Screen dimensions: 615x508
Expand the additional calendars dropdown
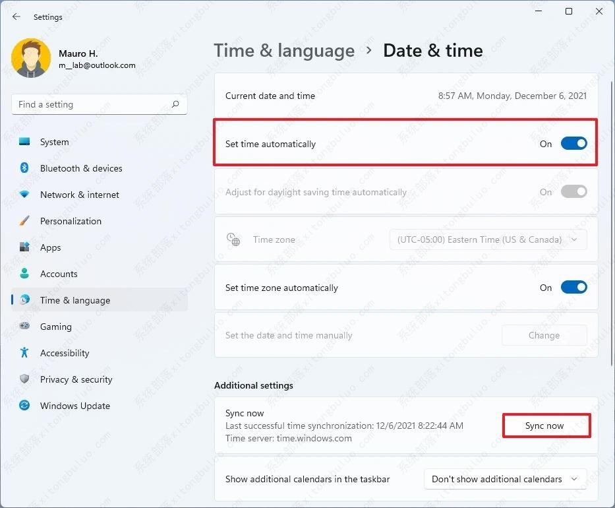click(504, 479)
